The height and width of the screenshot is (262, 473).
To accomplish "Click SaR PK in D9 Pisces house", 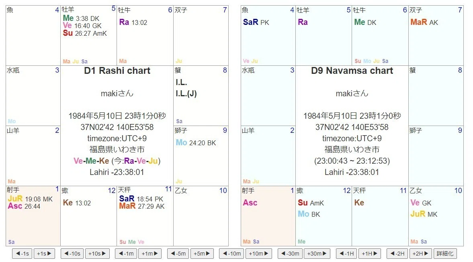I will 256,22.
